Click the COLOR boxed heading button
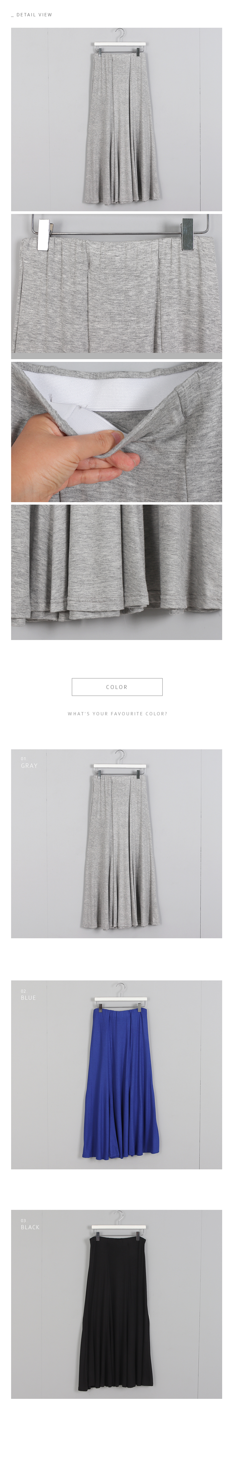This screenshot has width=233, height=1463. [x=116, y=687]
